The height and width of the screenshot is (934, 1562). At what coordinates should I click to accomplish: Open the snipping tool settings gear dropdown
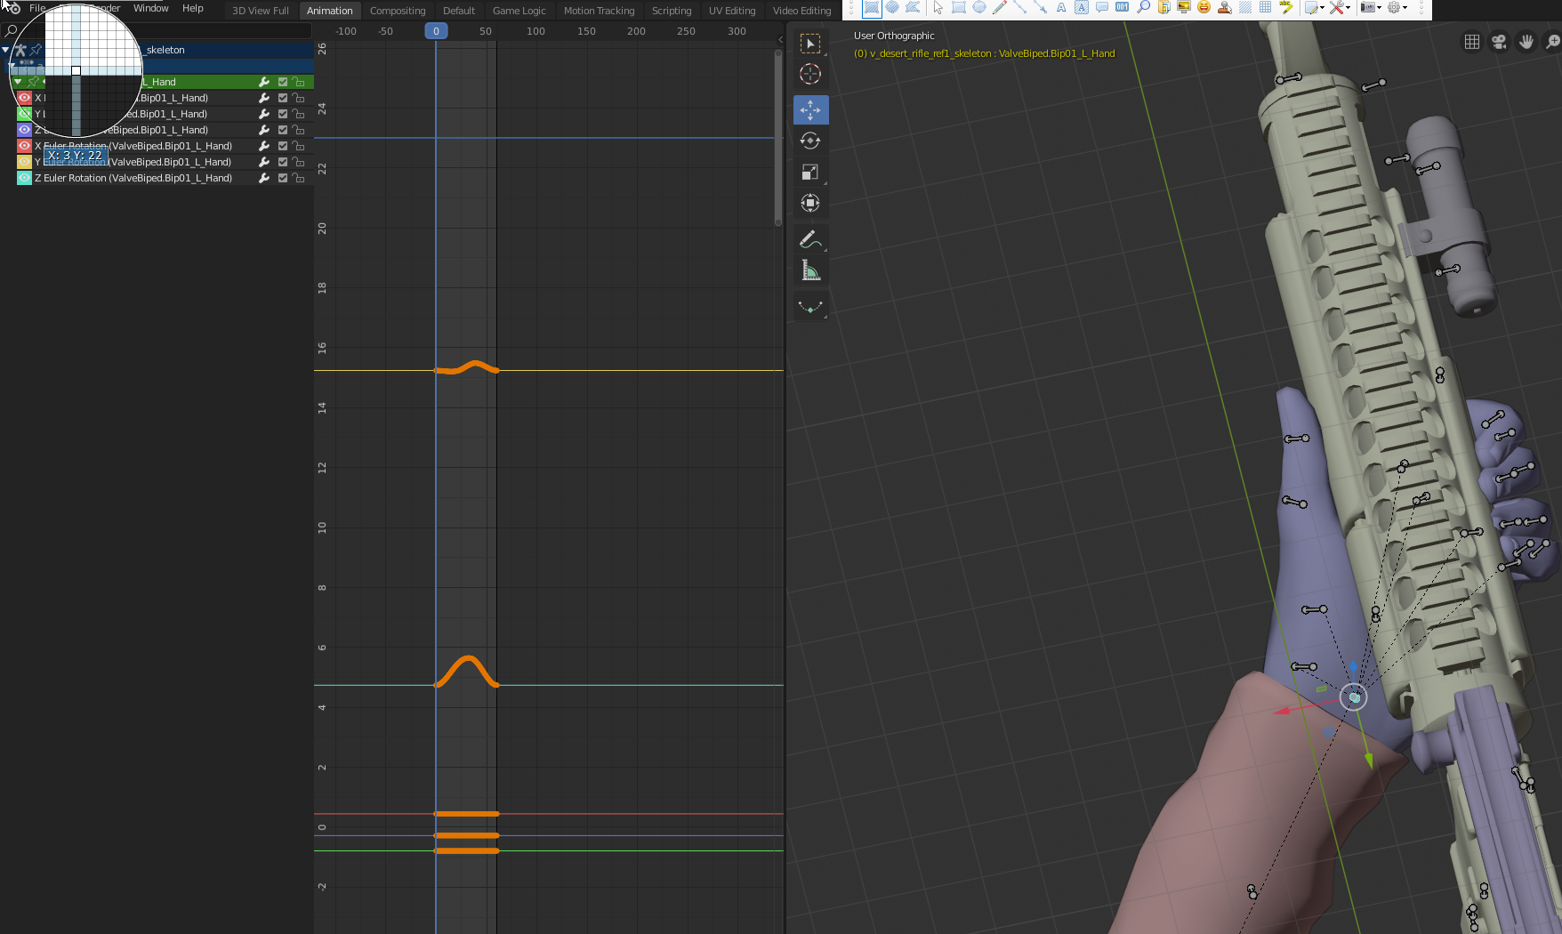coord(1397,8)
